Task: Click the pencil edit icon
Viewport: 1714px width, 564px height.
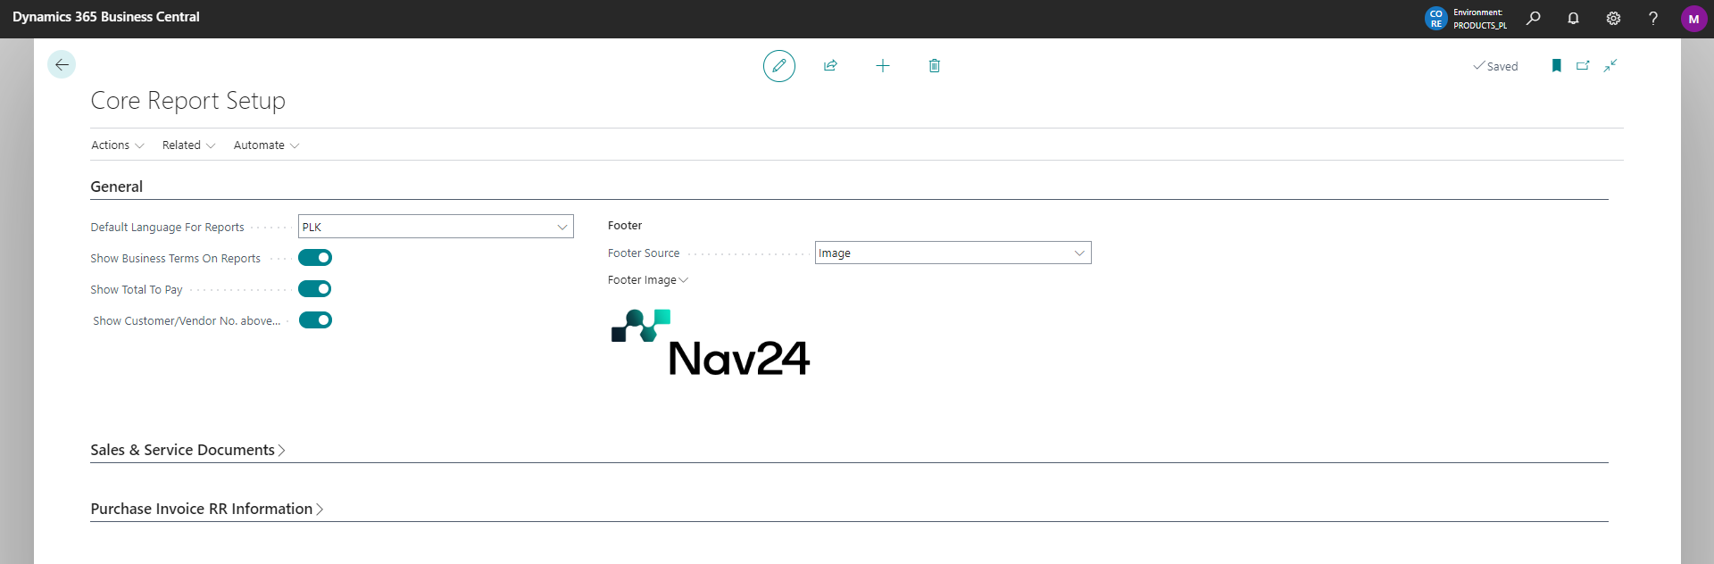Action: [779, 66]
